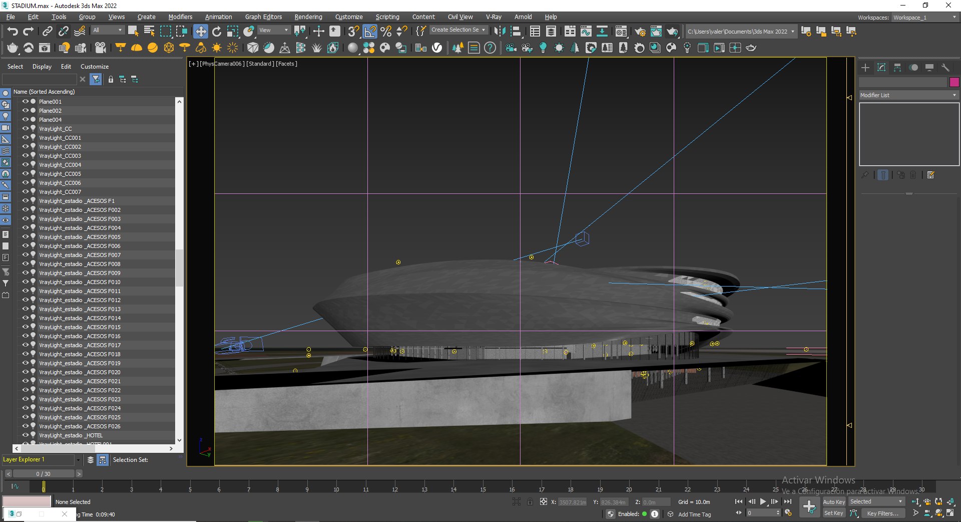Image resolution: width=961 pixels, height=522 pixels.
Task: Toggle Percent Snap icon
Action: [x=386, y=31]
